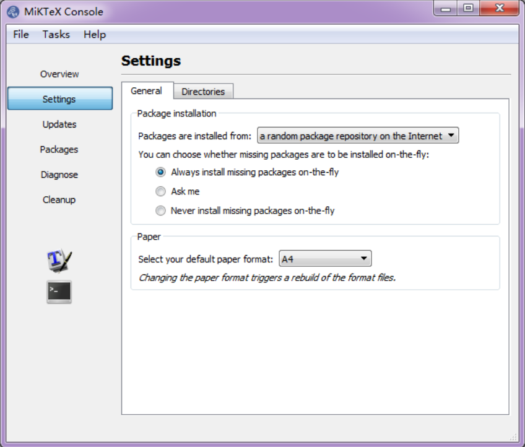
Task: Go to the Diagnose page
Action: click(59, 175)
